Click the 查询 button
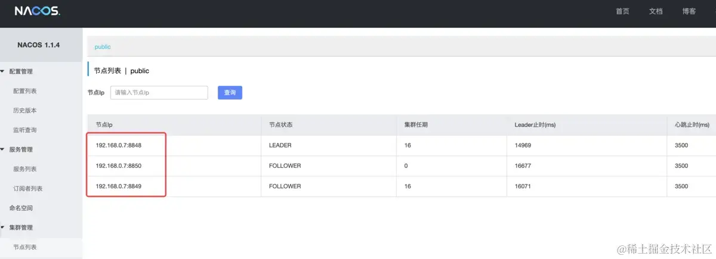This screenshot has height=259, width=716. click(x=230, y=92)
